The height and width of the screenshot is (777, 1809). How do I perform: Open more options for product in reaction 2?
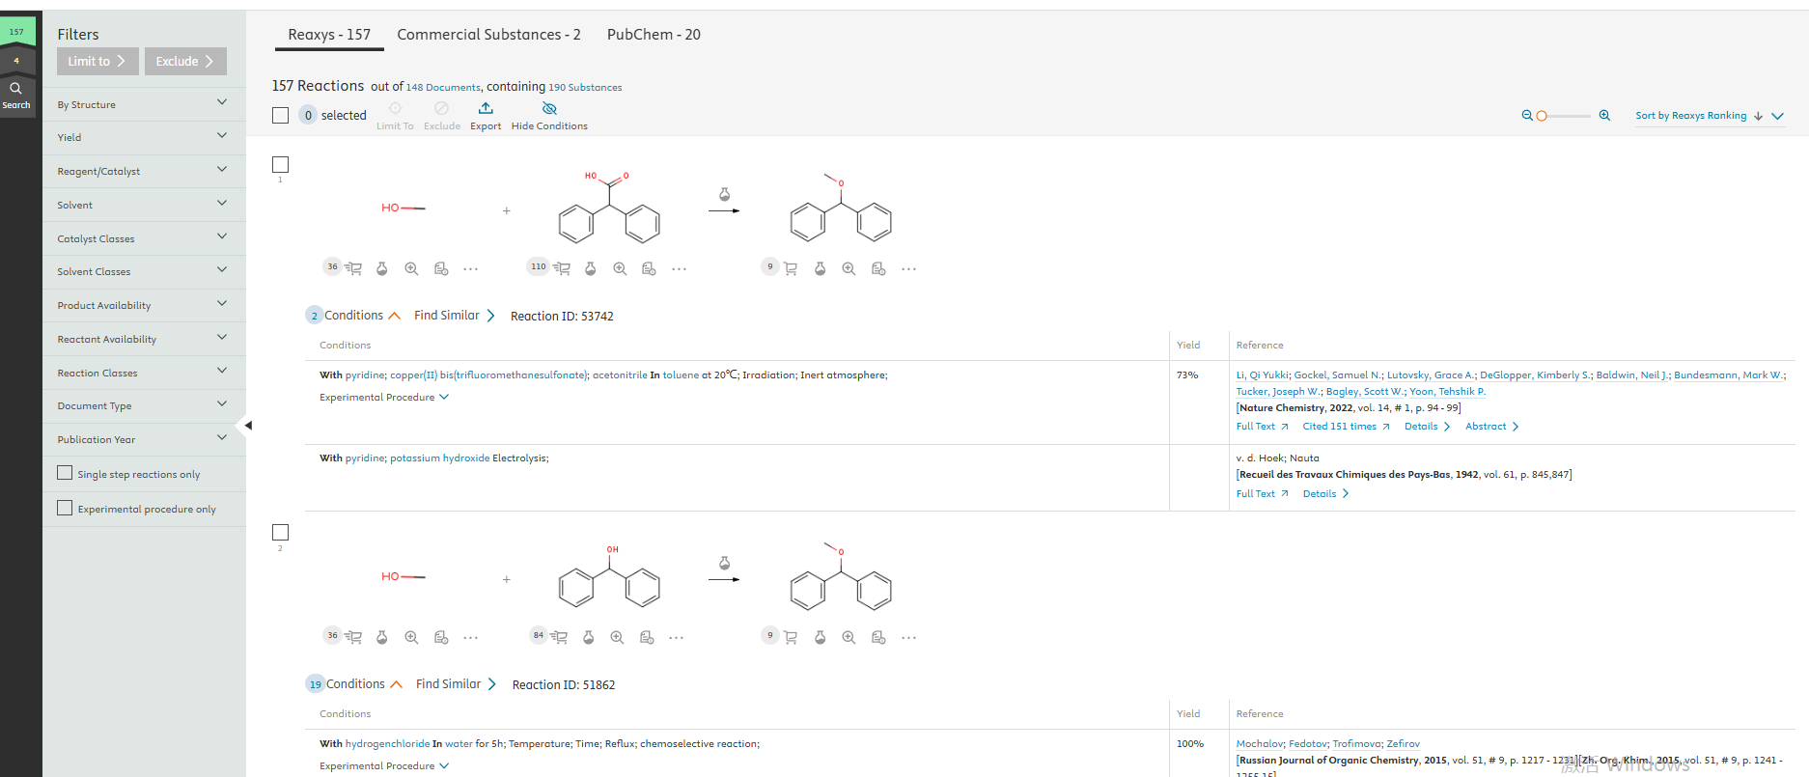coord(909,637)
